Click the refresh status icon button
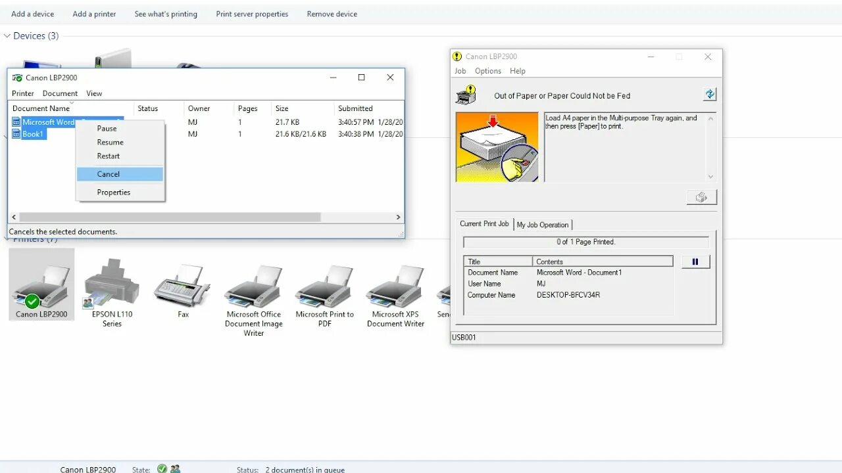Viewport: 842px width, 473px height. click(710, 95)
